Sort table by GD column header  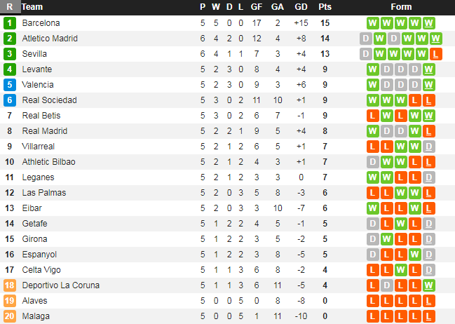pos(301,7)
